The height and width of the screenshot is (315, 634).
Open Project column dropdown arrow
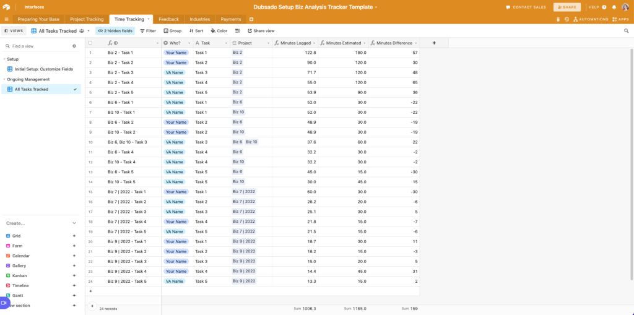pyautogui.click(x=268, y=43)
